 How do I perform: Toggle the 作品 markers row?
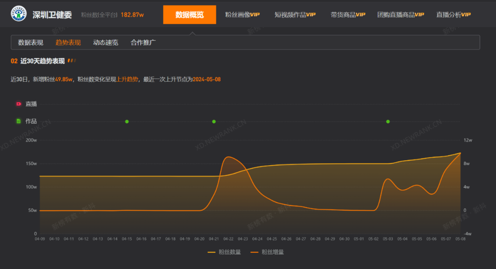pos(28,121)
